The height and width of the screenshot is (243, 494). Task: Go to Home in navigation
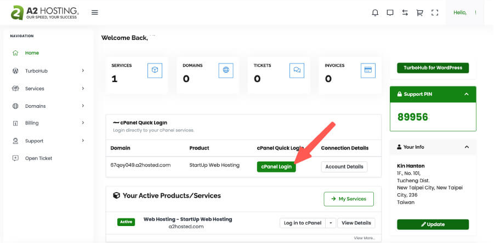[32, 53]
